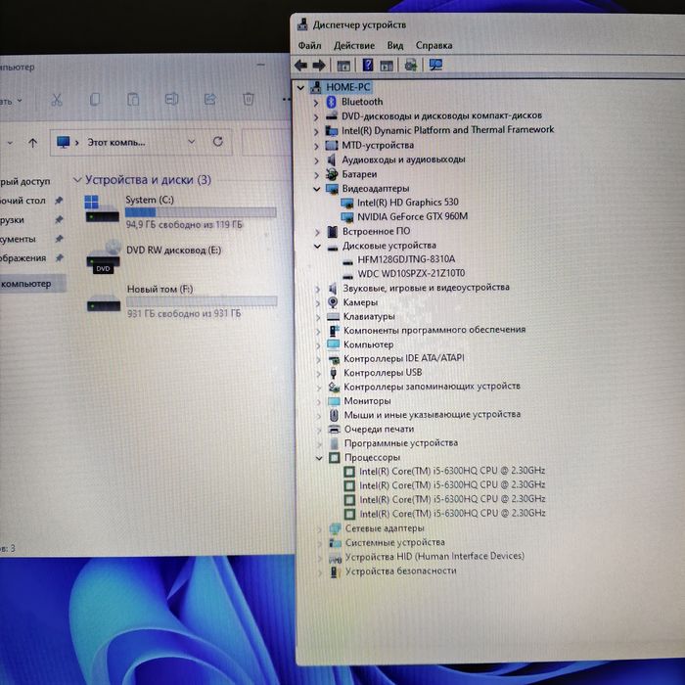The height and width of the screenshot is (685, 685).
Task: Select Устройства безопасности in tree
Action: pyautogui.click(x=400, y=571)
